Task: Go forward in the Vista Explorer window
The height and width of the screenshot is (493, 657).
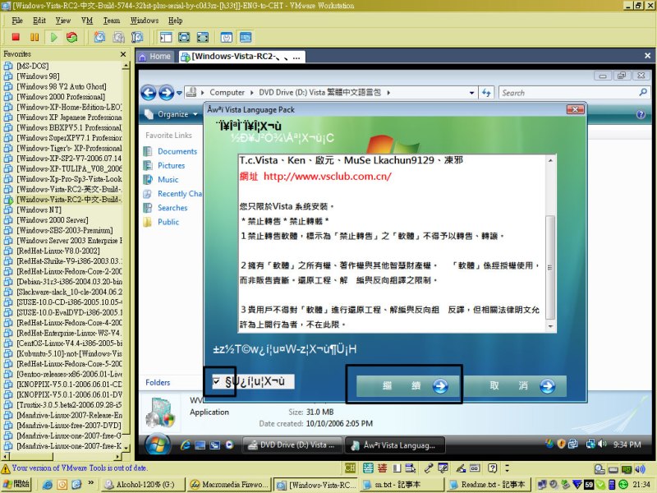Action: click(x=167, y=93)
